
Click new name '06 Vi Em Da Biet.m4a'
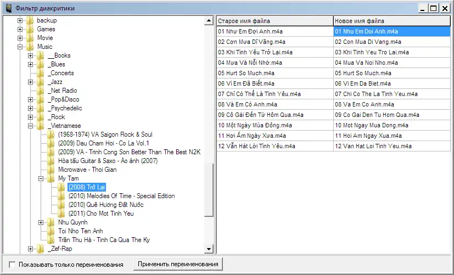[x=392, y=83]
